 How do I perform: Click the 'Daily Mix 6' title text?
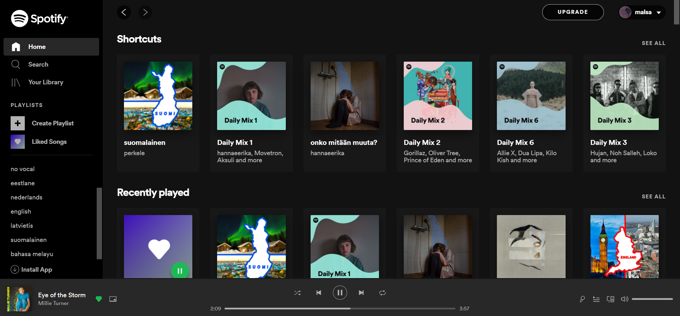(515, 142)
